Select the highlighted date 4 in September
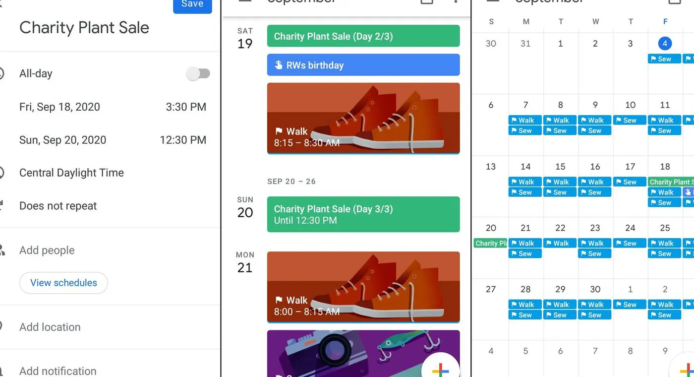 point(664,44)
